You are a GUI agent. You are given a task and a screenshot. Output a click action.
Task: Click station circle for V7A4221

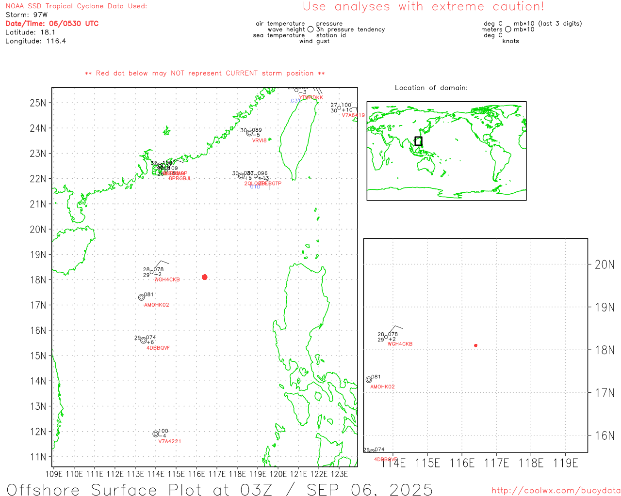156,434
